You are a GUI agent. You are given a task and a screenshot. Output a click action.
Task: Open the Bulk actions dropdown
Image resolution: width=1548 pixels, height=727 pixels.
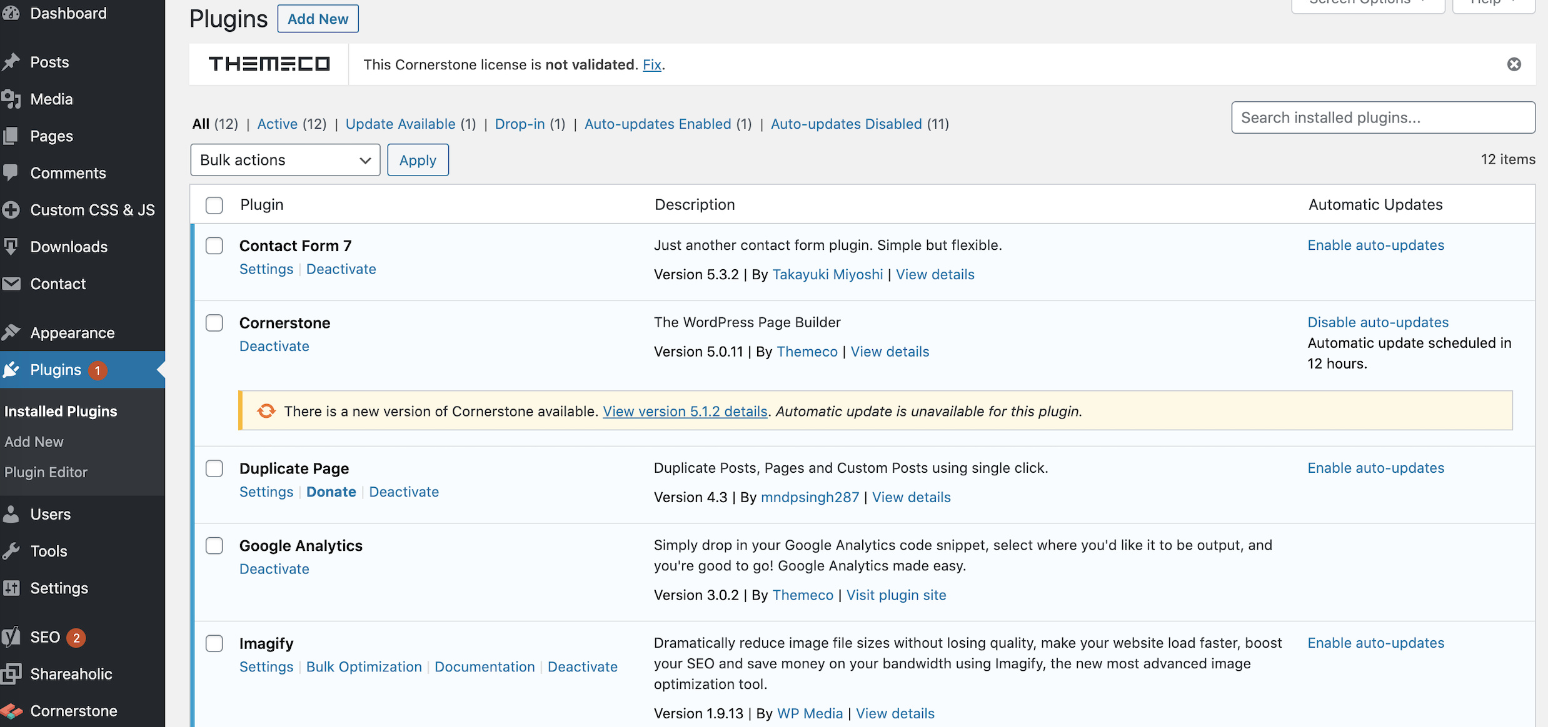(x=285, y=160)
